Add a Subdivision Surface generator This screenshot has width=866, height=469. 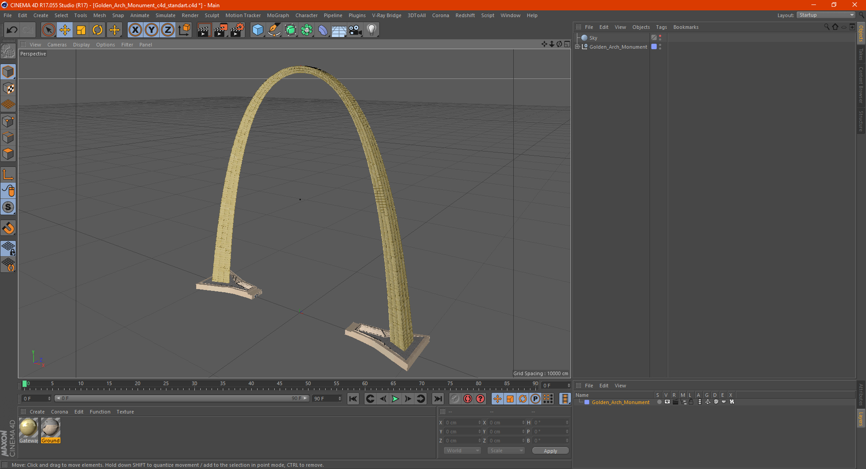(x=290, y=30)
